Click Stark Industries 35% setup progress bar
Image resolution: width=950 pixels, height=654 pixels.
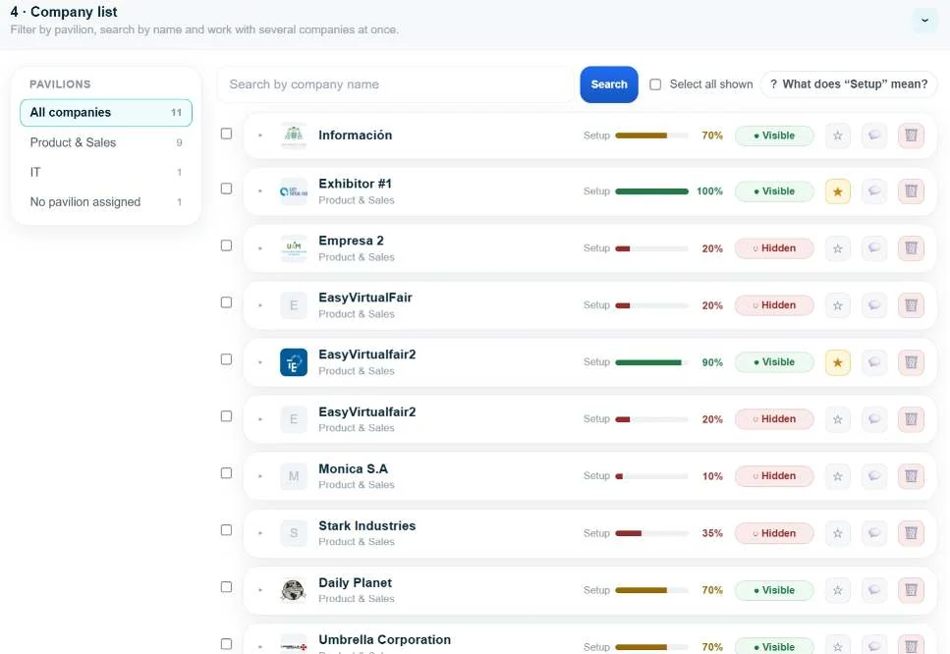click(x=652, y=533)
